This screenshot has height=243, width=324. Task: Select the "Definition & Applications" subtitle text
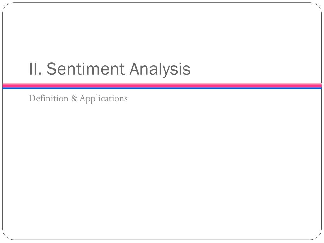pos(78,99)
